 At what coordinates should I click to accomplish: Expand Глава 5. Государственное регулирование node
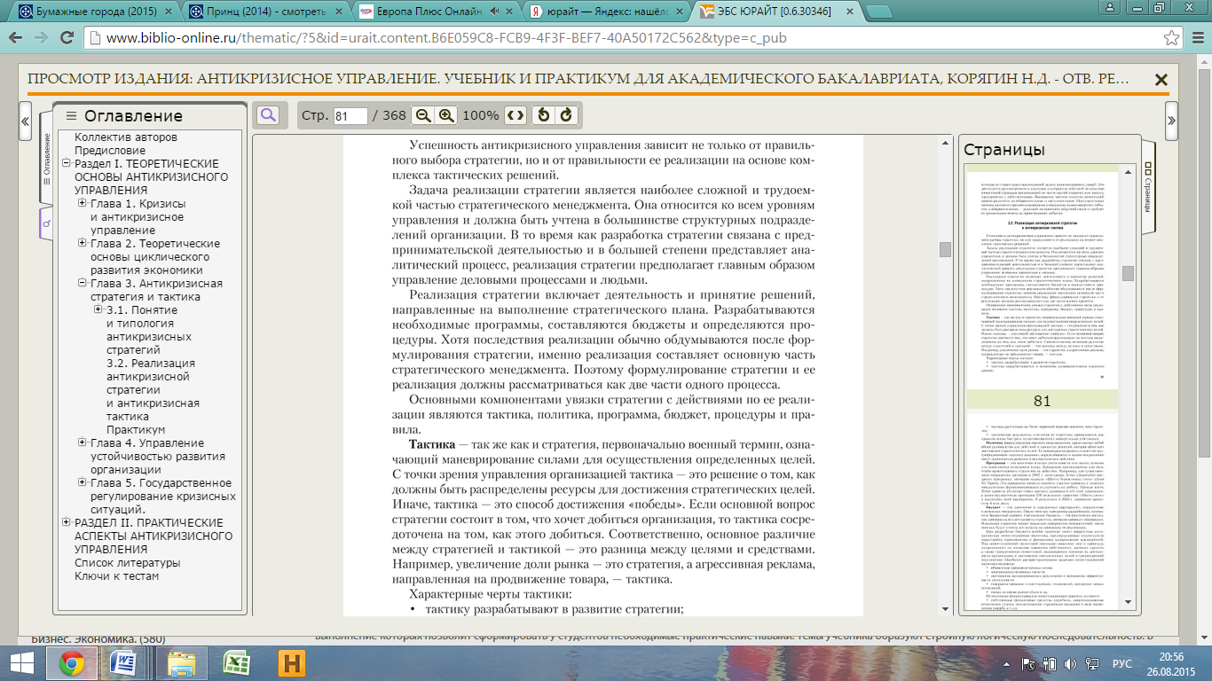coord(83,483)
